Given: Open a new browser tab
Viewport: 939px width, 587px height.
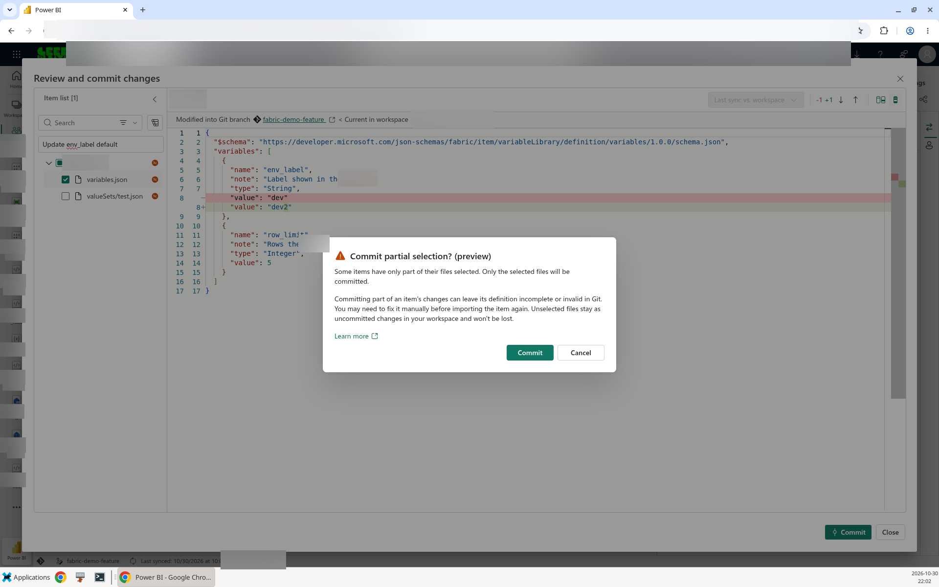Looking at the screenshot, I should (x=143, y=10).
